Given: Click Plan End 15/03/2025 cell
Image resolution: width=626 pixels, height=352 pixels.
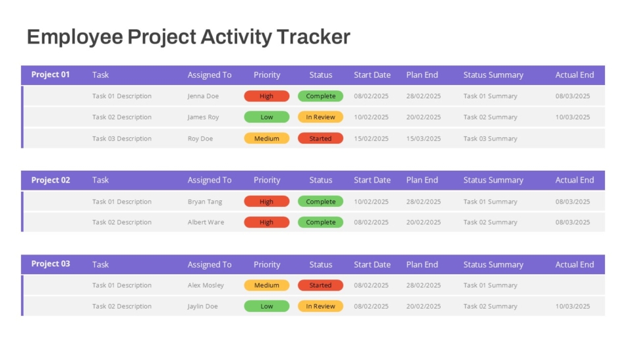Looking at the screenshot, I should tap(423, 138).
